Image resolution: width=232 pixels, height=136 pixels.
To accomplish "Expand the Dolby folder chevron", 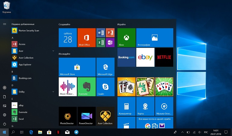I will (x=53, y=92).
